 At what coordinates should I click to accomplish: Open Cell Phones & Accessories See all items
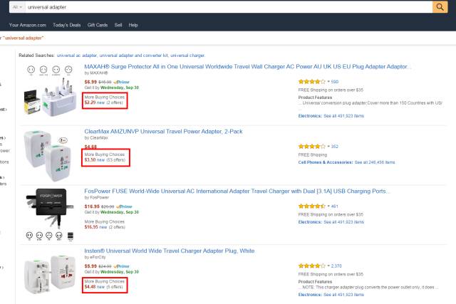click(346, 162)
